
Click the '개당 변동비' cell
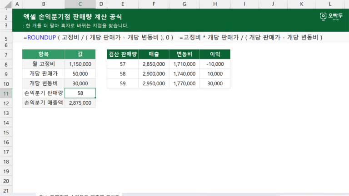pyautogui.click(x=44, y=83)
